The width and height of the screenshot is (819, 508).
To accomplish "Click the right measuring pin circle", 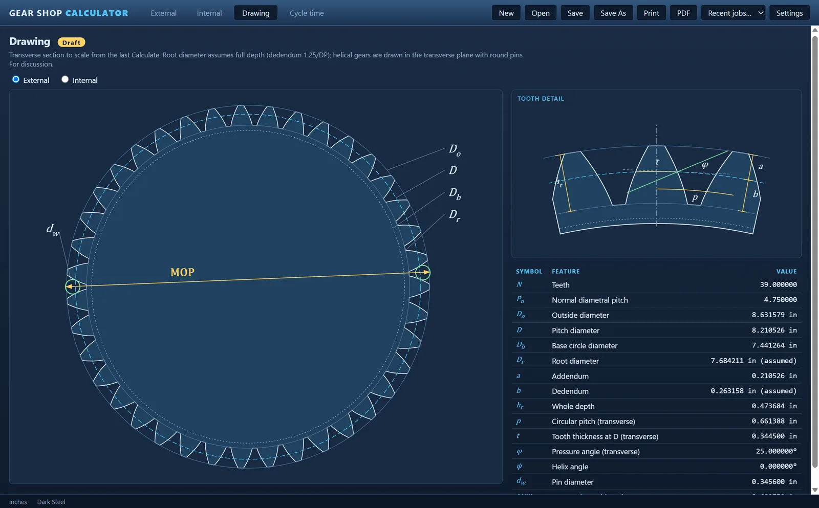I will coord(422,273).
